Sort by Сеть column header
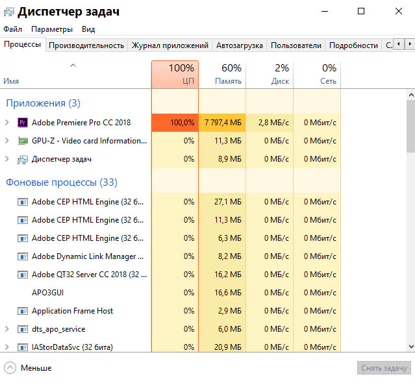 (x=317, y=75)
